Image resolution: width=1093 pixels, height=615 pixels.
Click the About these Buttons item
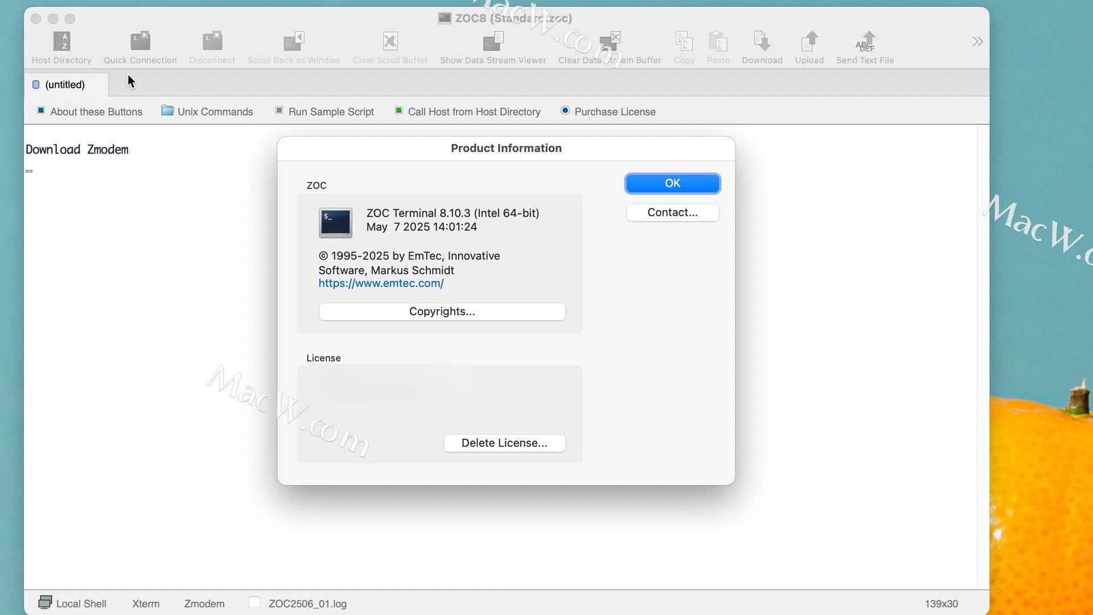pyautogui.click(x=90, y=112)
